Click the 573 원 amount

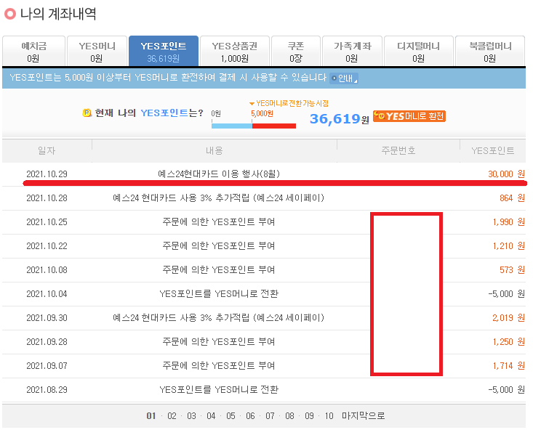click(x=512, y=270)
